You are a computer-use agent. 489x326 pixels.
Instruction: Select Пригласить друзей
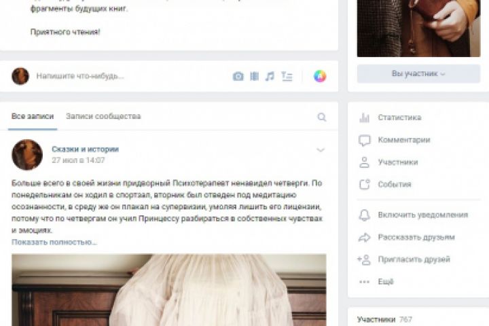[414, 259]
